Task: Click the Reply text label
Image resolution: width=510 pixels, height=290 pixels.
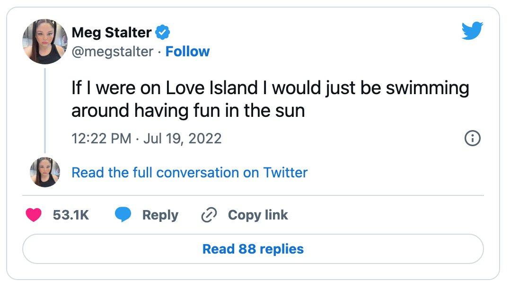Action: [x=160, y=215]
